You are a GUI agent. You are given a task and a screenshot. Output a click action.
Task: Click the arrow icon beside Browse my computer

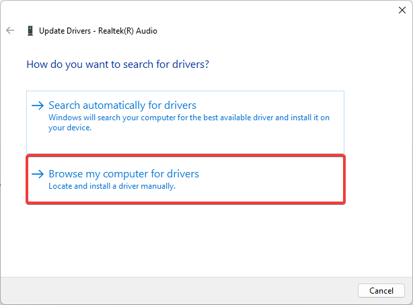(38, 174)
